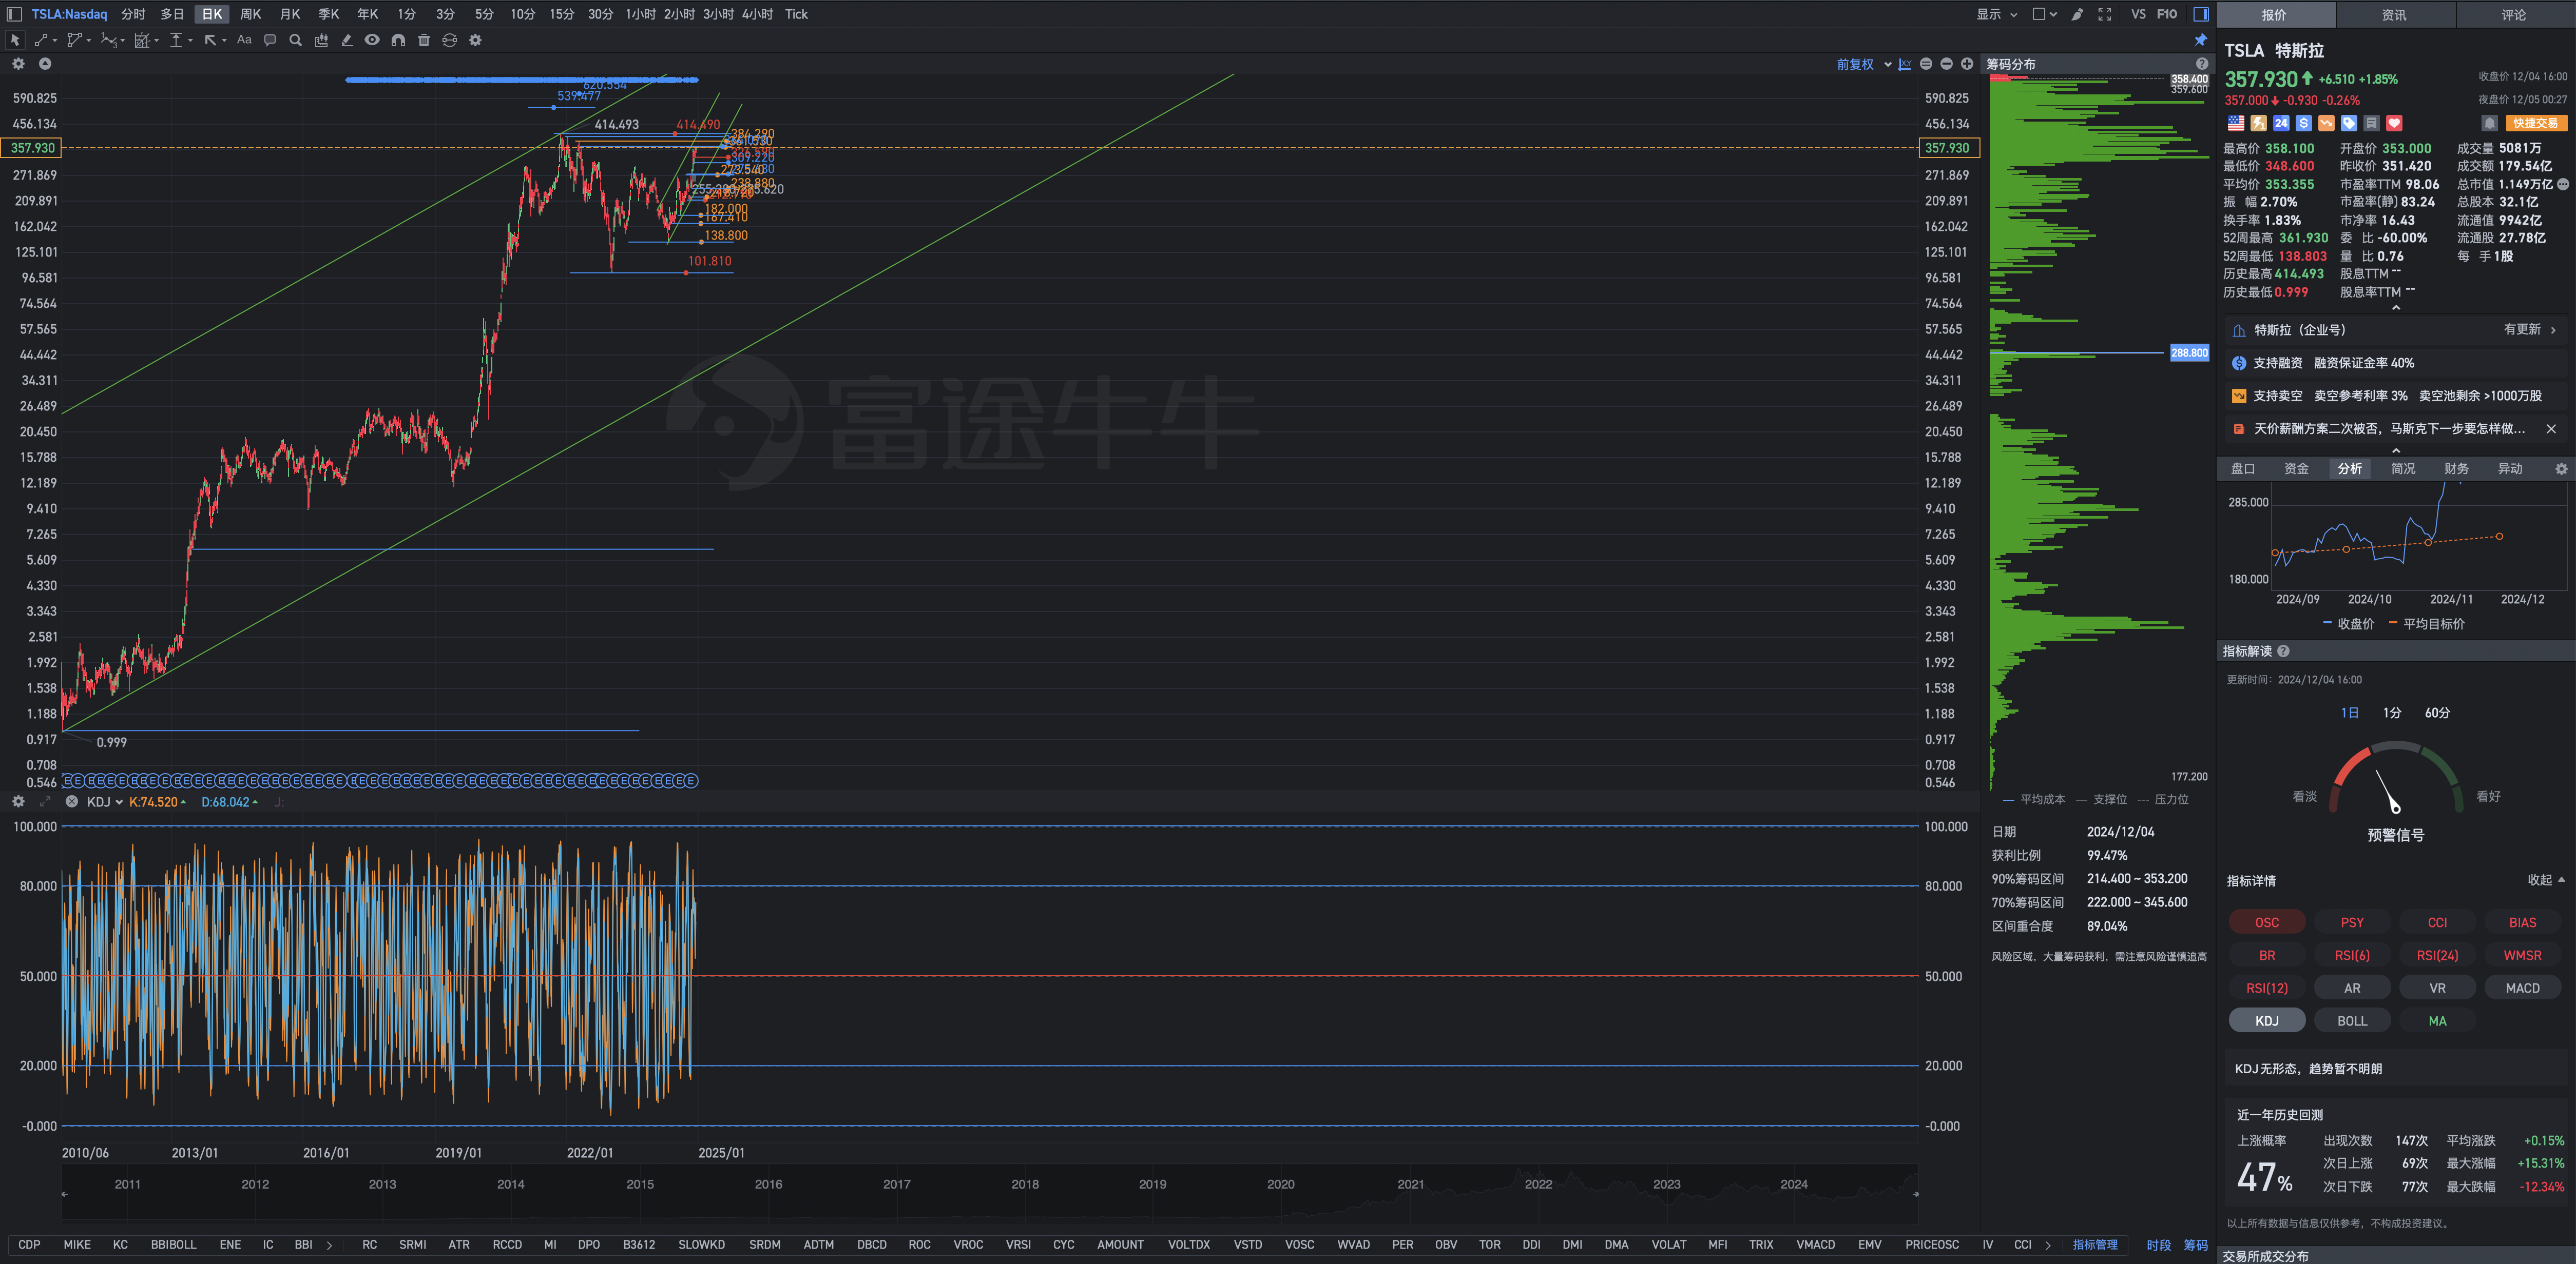Open the F10 company info button
Viewport: 2576px width, 1264px height.
click(2167, 14)
